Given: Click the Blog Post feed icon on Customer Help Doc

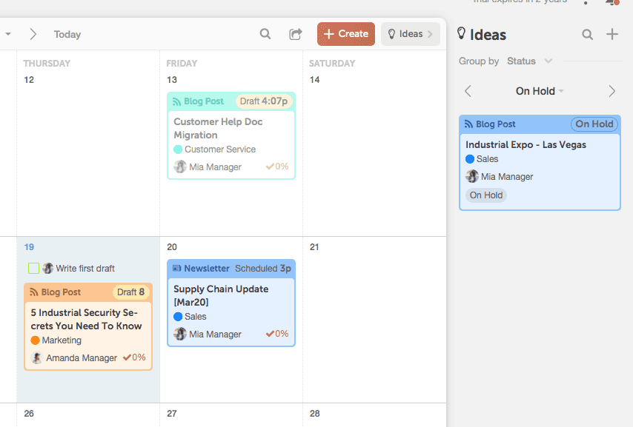Looking at the screenshot, I should point(177,100).
